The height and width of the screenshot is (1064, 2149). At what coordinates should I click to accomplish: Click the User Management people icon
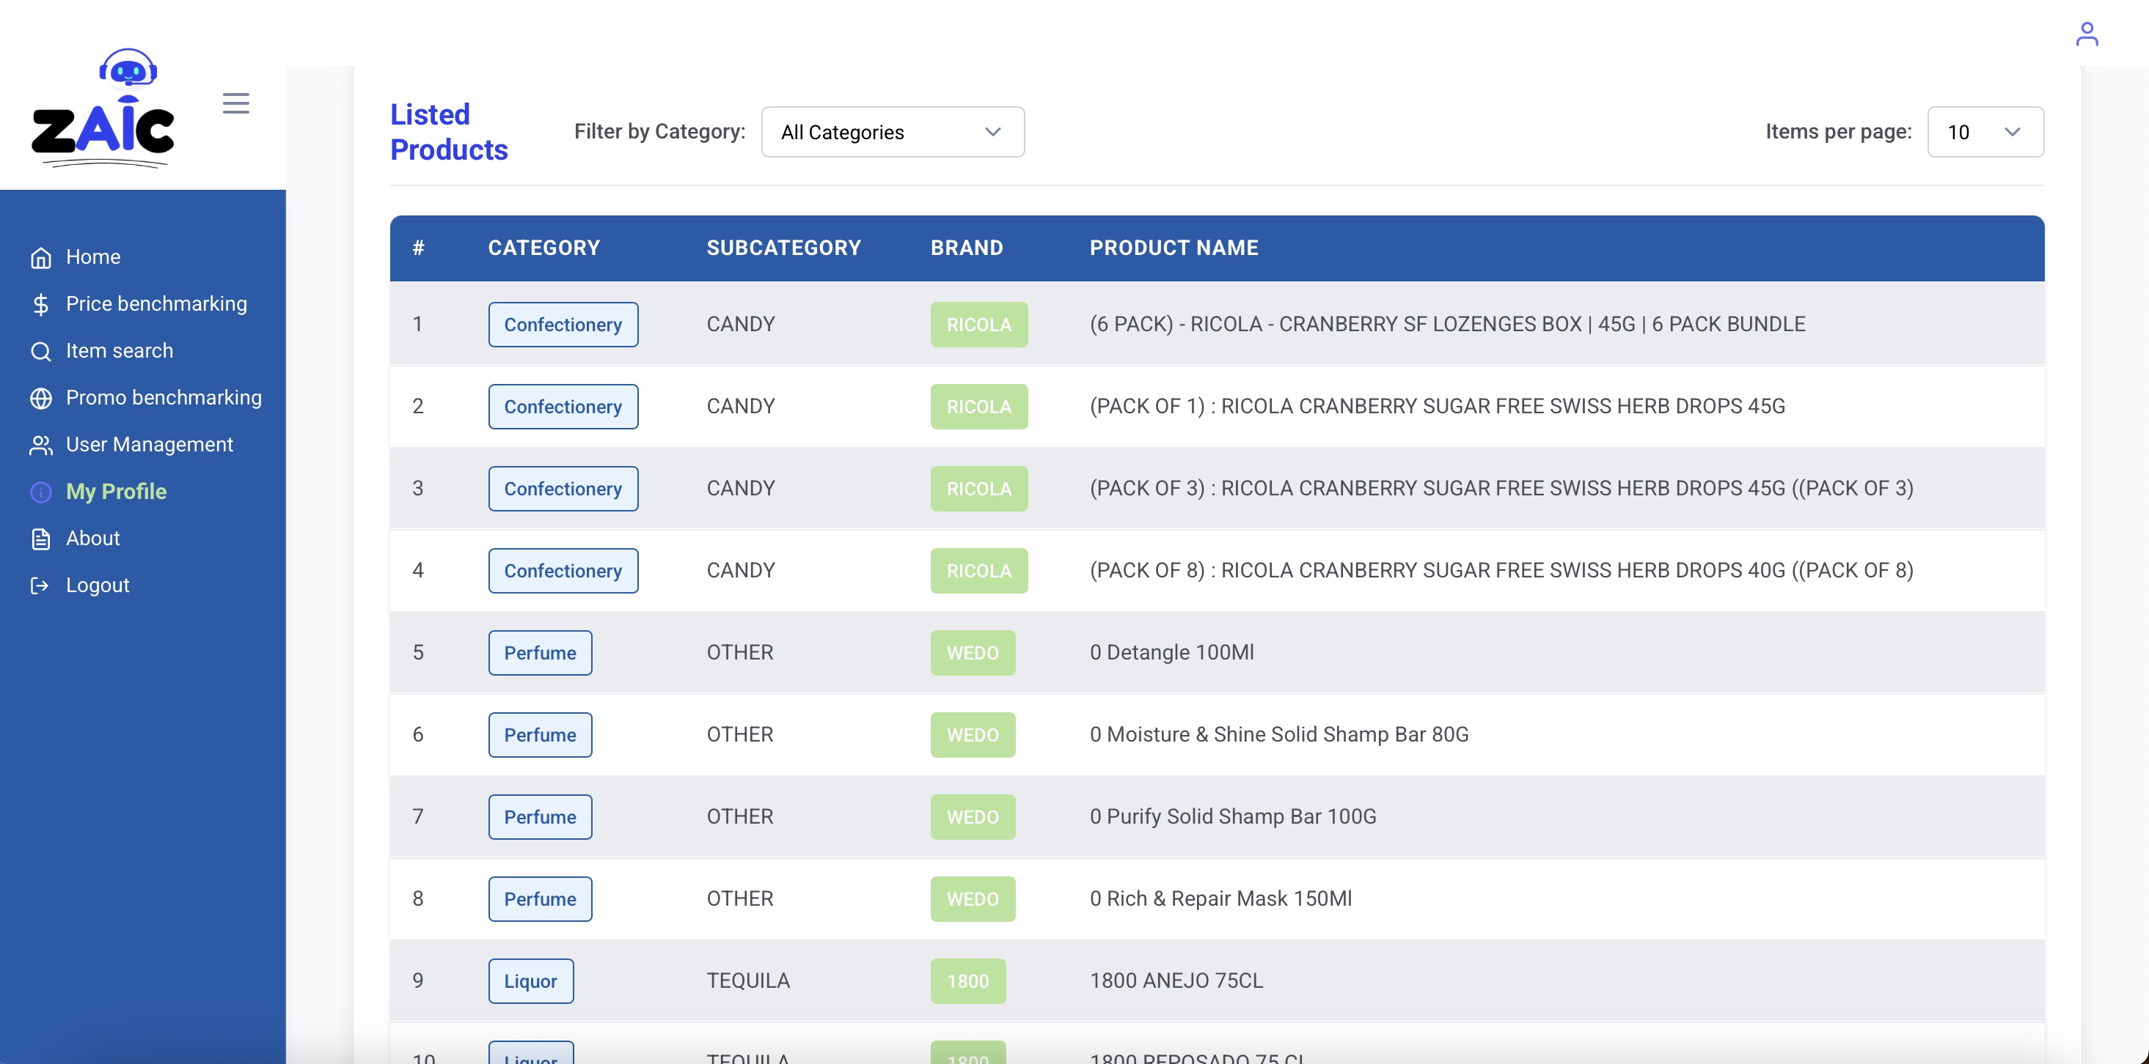pyautogui.click(x=41, y=445)
